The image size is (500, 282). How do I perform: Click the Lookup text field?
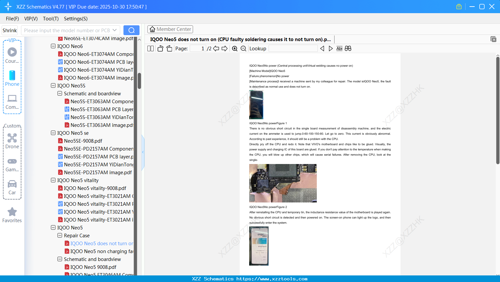[293, 49]
